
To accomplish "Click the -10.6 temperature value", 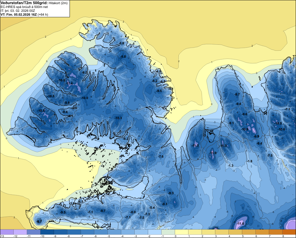I will tap(281, 129).
